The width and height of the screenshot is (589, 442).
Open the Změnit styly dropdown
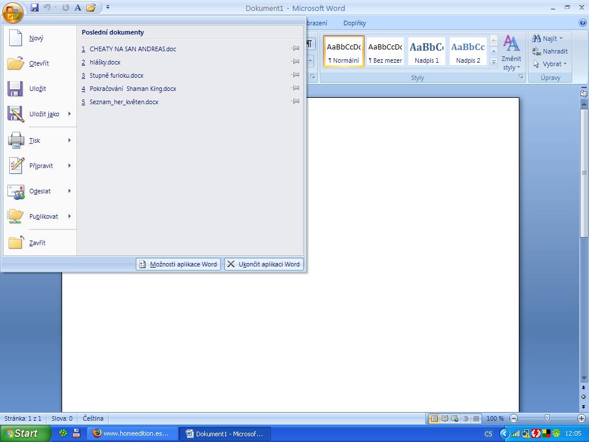[511, 52]
